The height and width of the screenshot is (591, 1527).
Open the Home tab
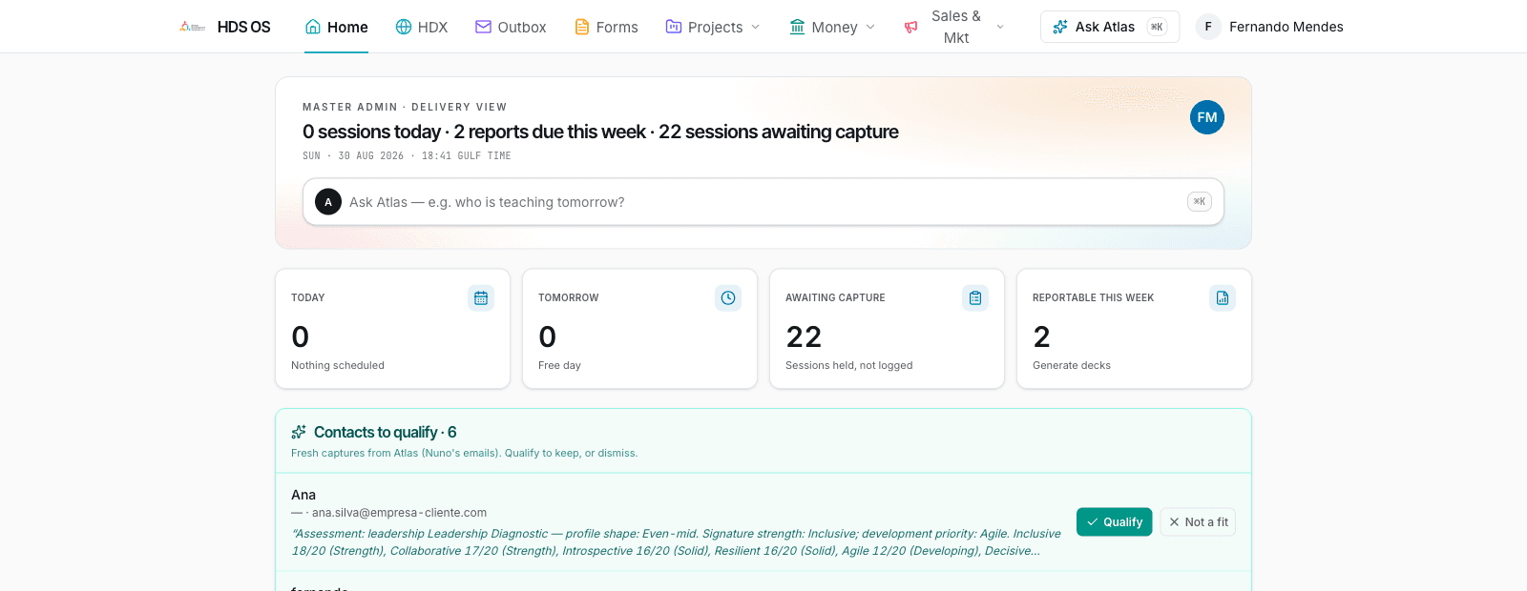tap(336, 27)
